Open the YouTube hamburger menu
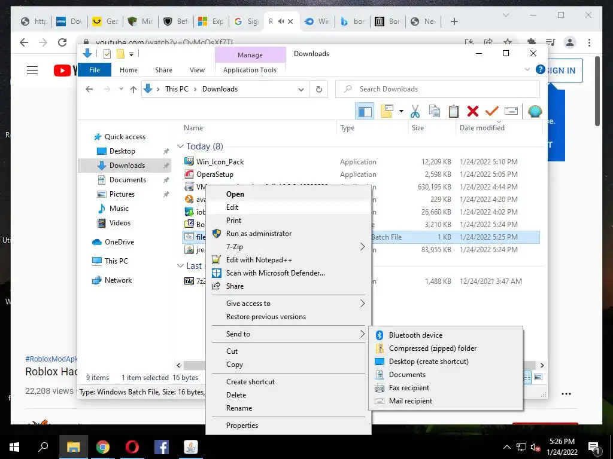 point(32,71)
